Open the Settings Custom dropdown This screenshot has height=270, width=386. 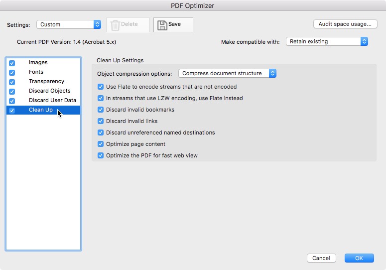(69, 24)
